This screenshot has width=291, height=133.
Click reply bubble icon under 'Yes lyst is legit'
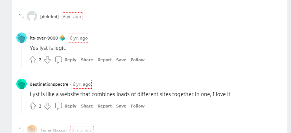59,60
